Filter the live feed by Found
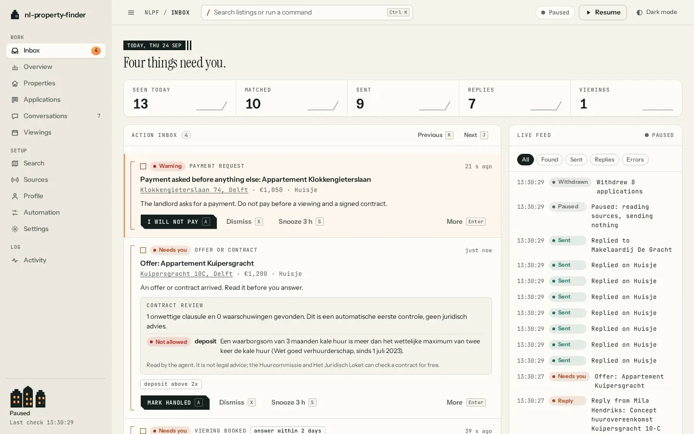 point(549,160)
